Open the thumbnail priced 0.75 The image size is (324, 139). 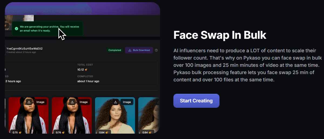[x=28, y=115]
